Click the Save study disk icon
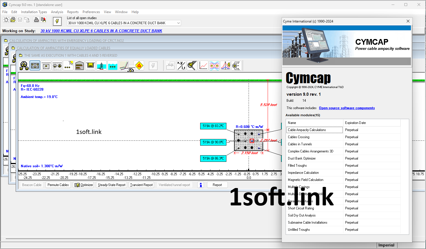 pos(20,20)
